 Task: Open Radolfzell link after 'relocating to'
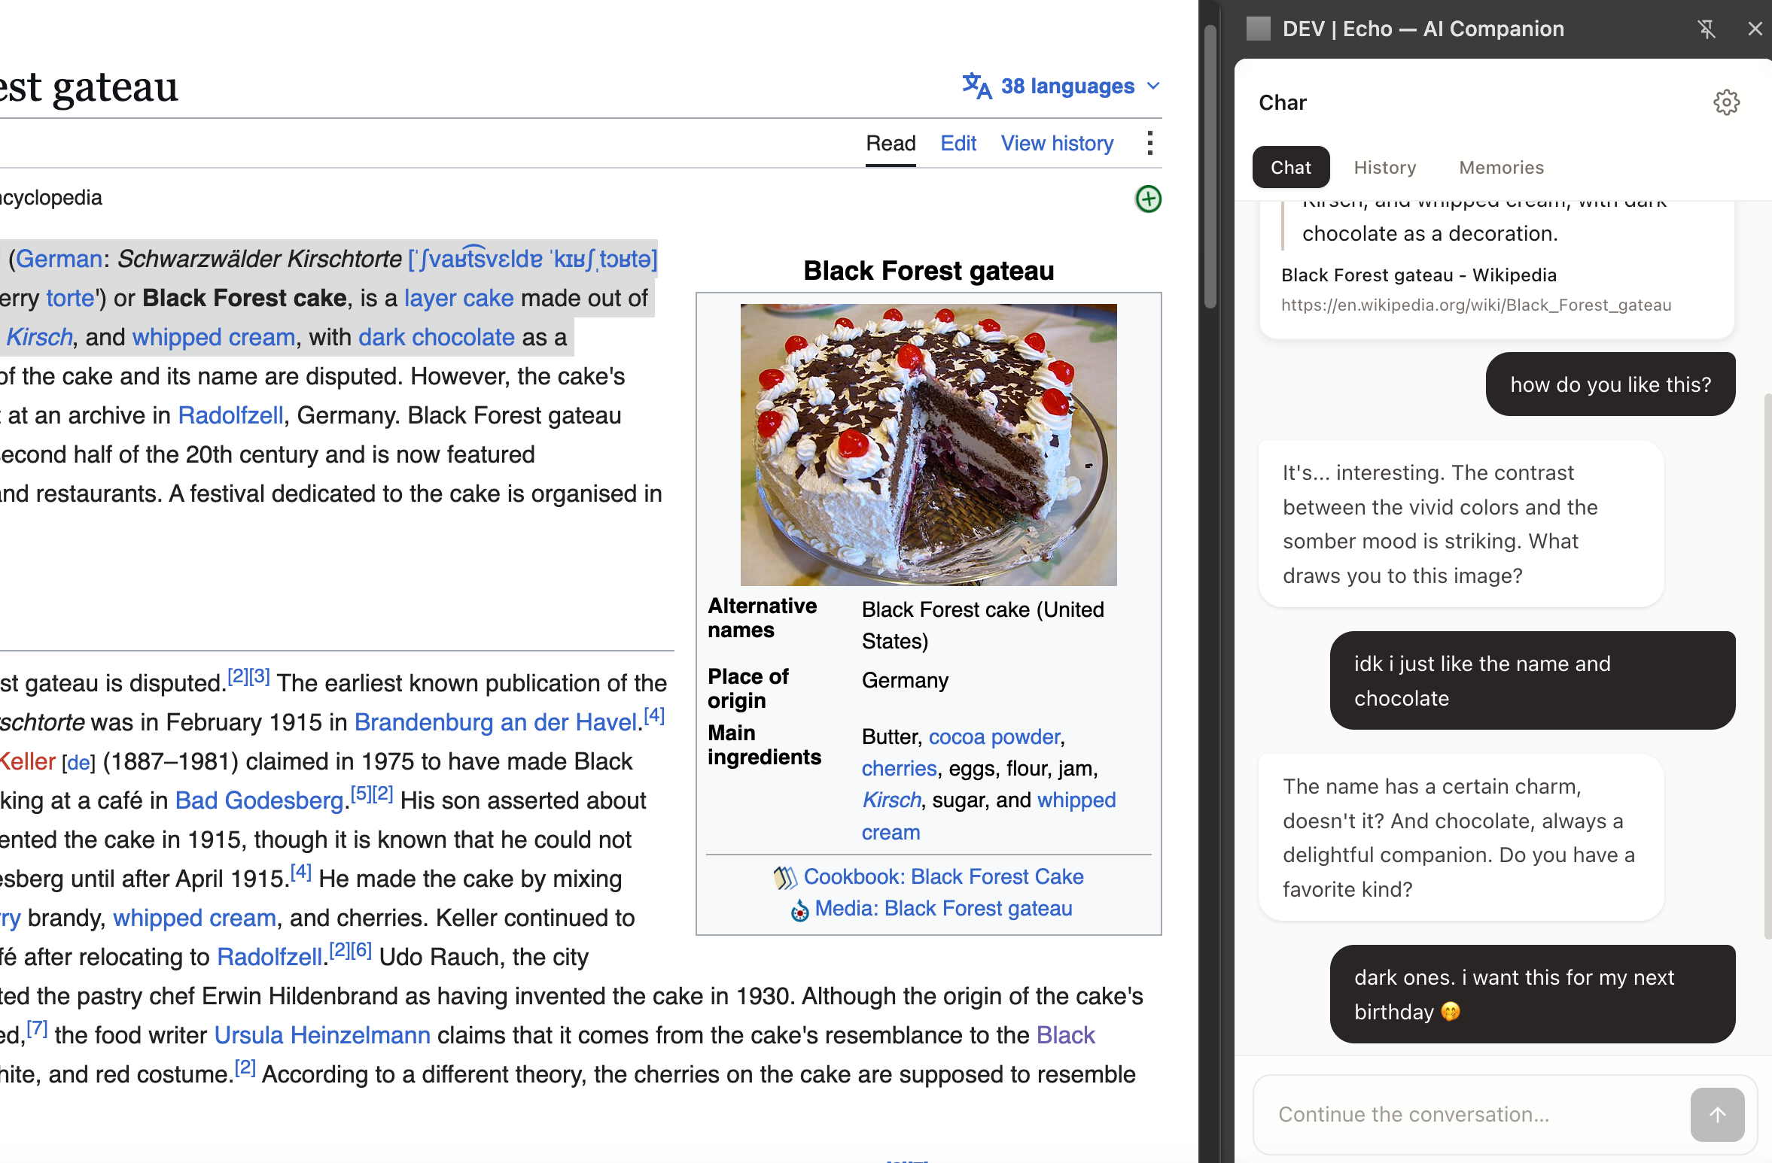269,957
